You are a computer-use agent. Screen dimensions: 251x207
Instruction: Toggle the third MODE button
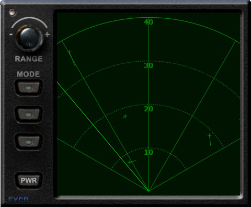[29, 142]
